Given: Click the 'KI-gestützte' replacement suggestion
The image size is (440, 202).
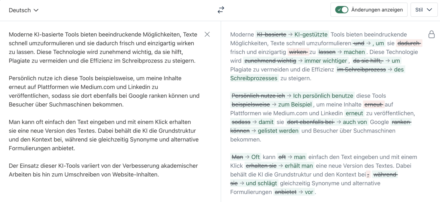Looking at the screenshot, I should click(311, 35).
